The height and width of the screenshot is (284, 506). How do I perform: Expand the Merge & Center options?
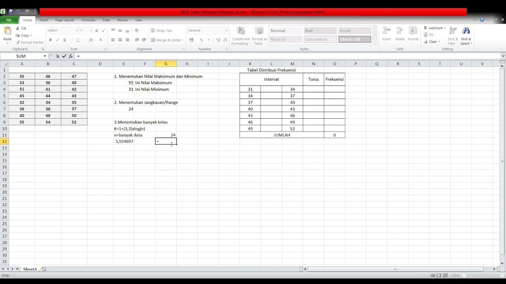click(183, 40)
